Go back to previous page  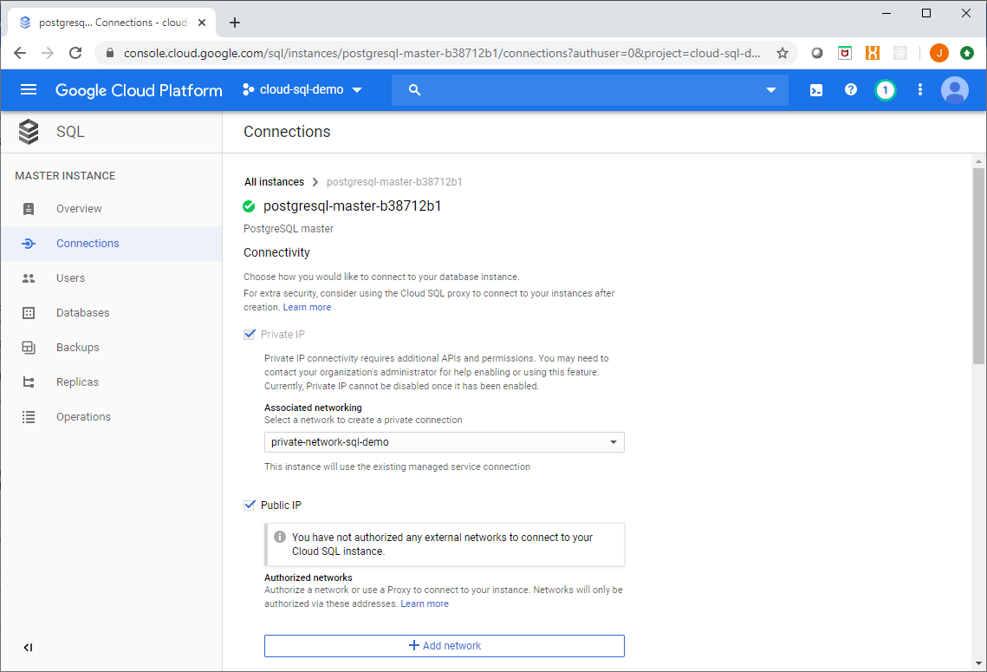[20, 53]
